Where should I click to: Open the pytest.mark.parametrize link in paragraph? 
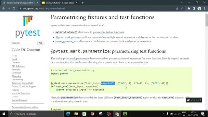click(x=76, y=58)
